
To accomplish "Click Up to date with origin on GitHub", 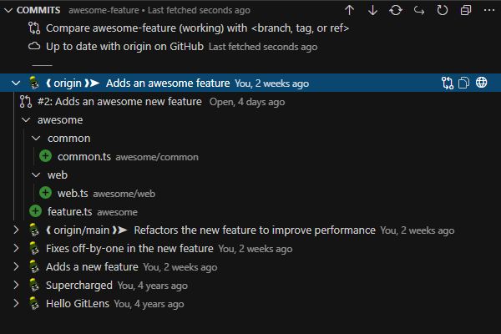I will (x=124, y=47).
